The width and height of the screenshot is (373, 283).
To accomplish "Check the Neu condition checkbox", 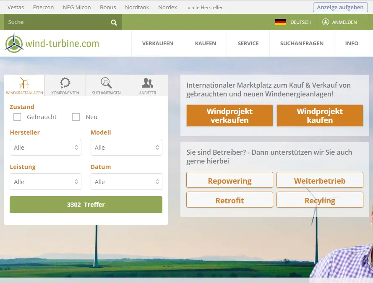I will (76, 117).
